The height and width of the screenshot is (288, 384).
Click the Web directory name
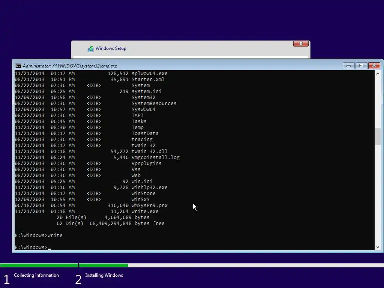136,175
